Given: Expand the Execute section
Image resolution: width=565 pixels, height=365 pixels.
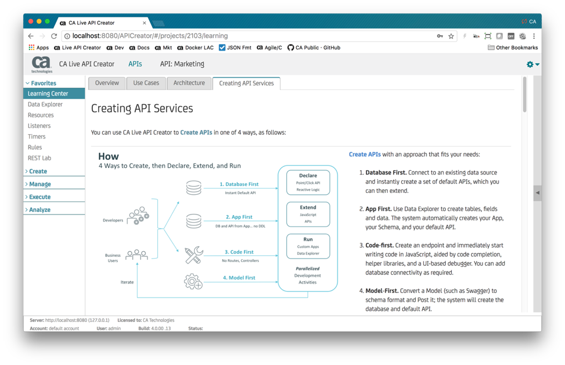Looking at the screenshot, I should (38, 197).
